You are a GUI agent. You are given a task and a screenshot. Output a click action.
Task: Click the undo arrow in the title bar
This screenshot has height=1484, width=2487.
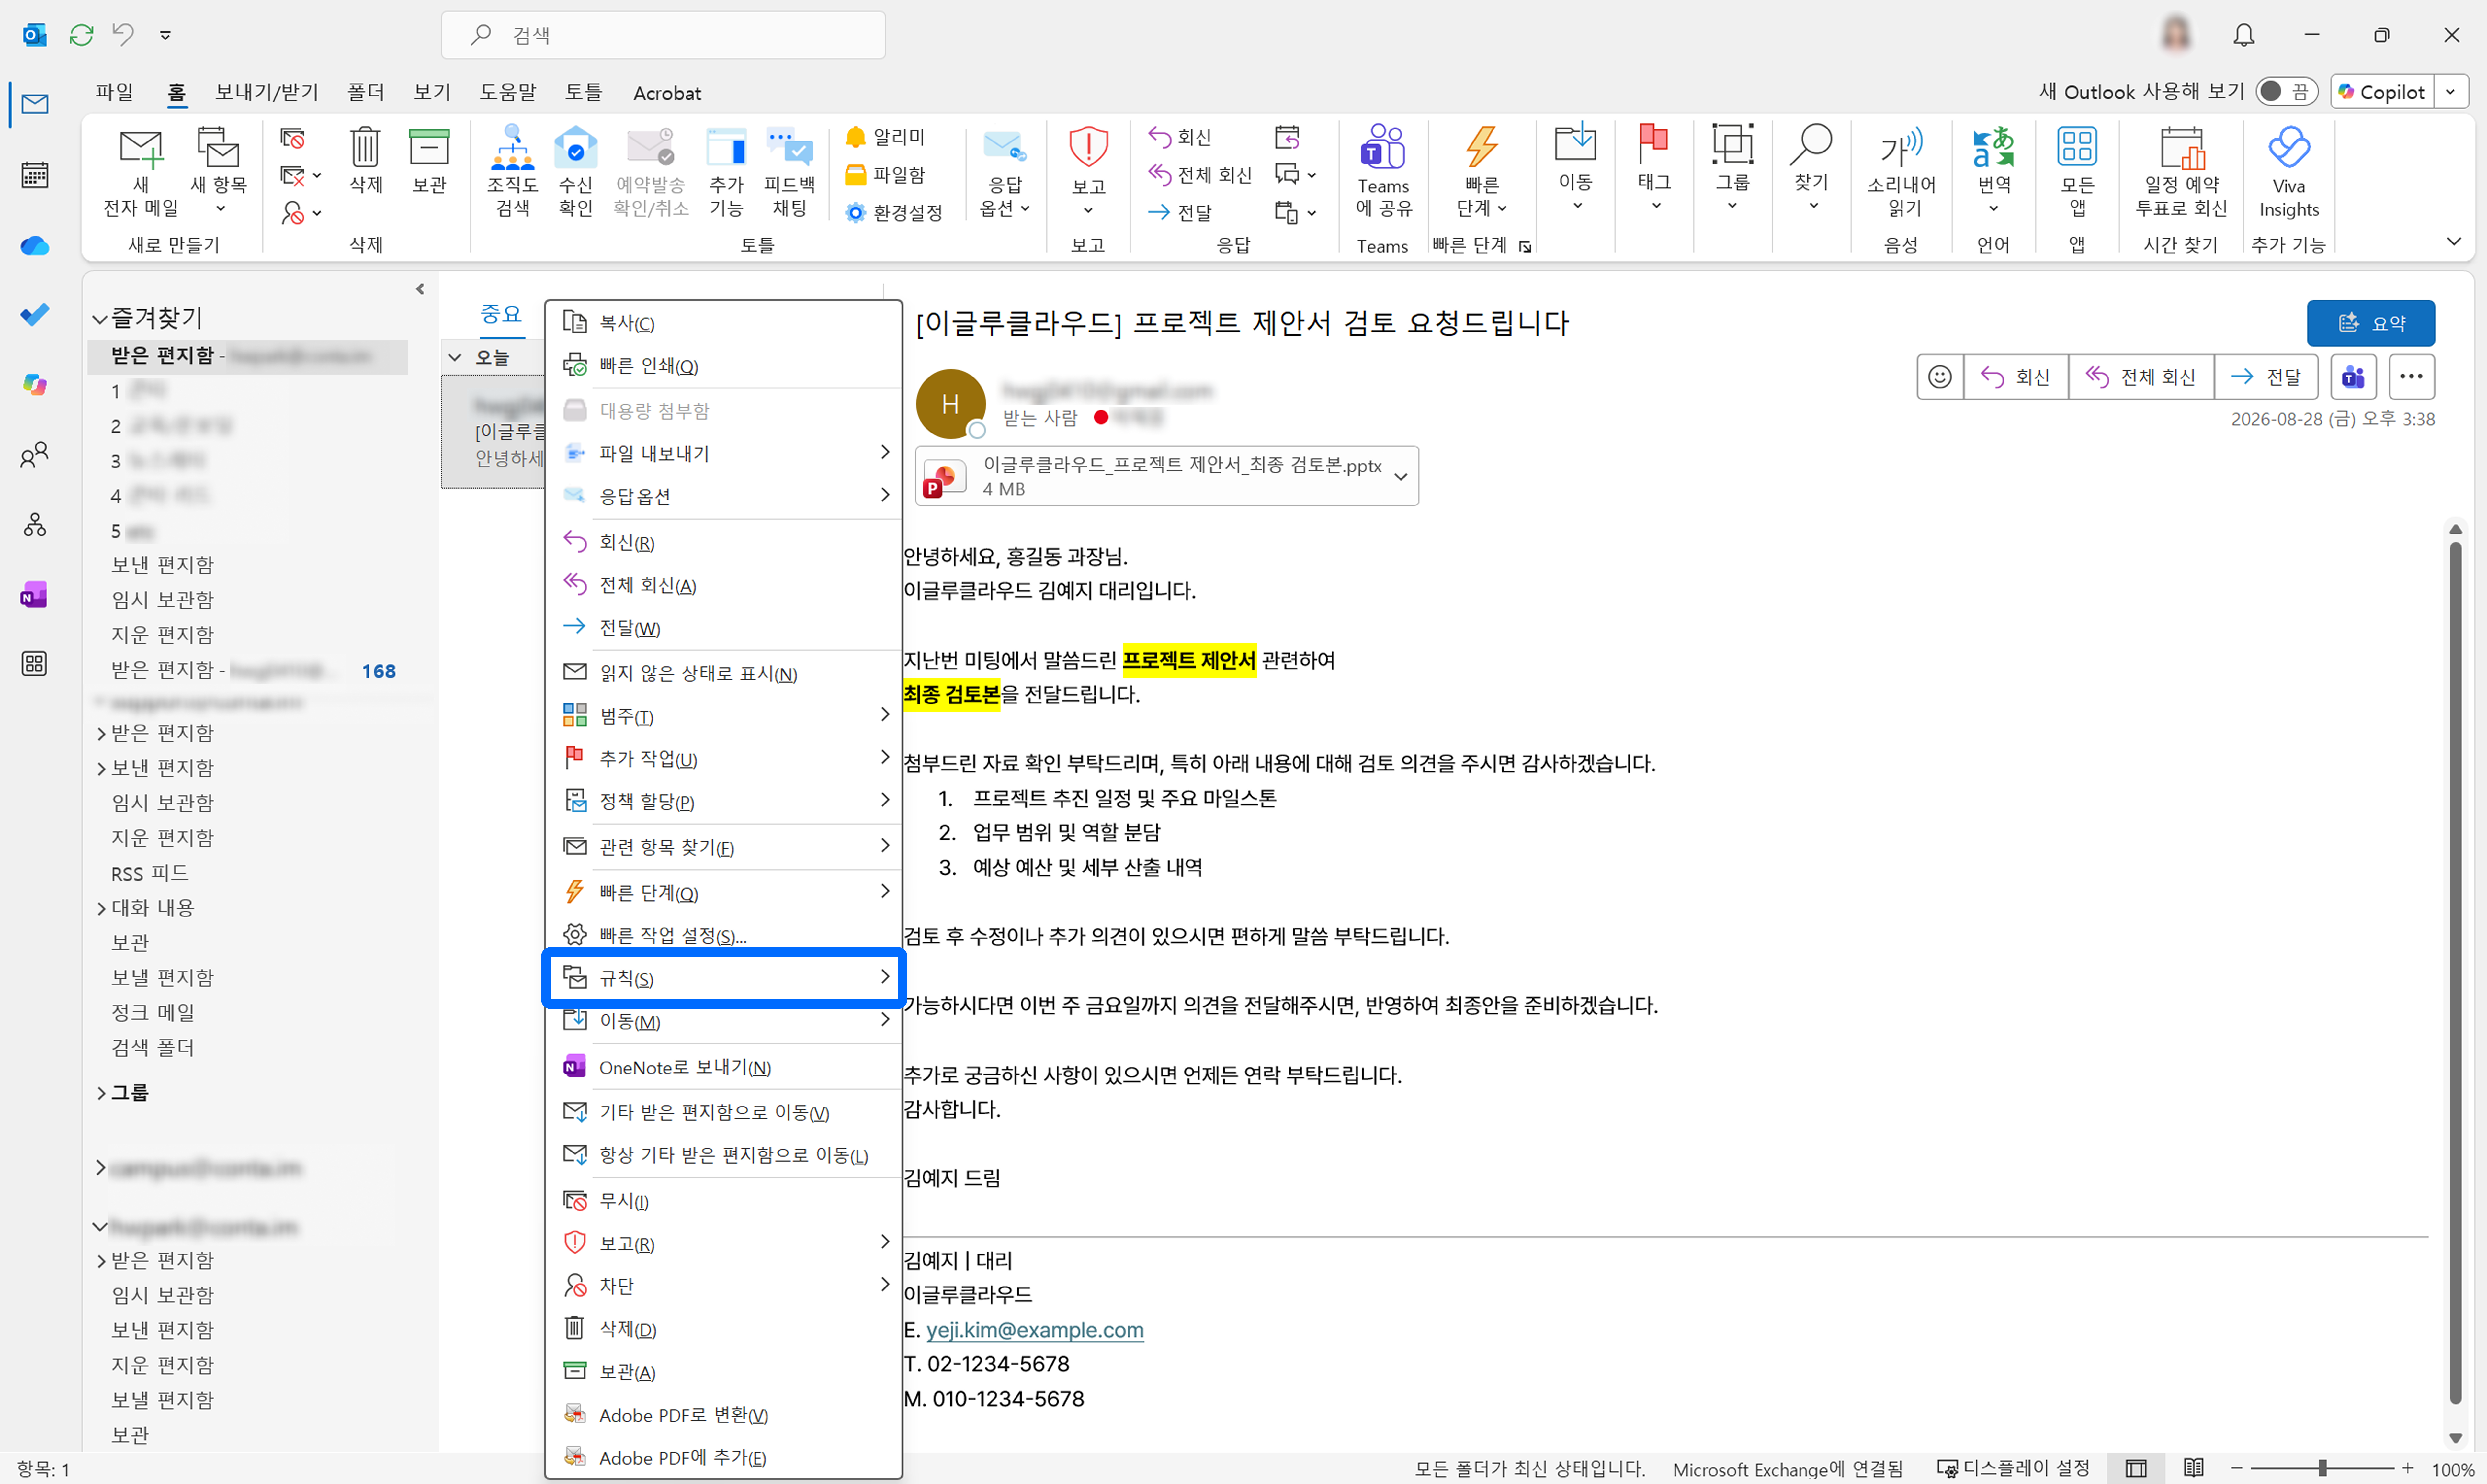pyautogui.click(x=123, y=35)
